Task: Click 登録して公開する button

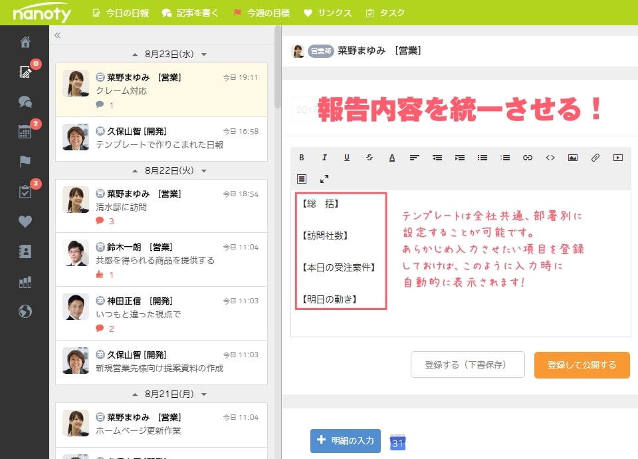Action: coord(582,365)
